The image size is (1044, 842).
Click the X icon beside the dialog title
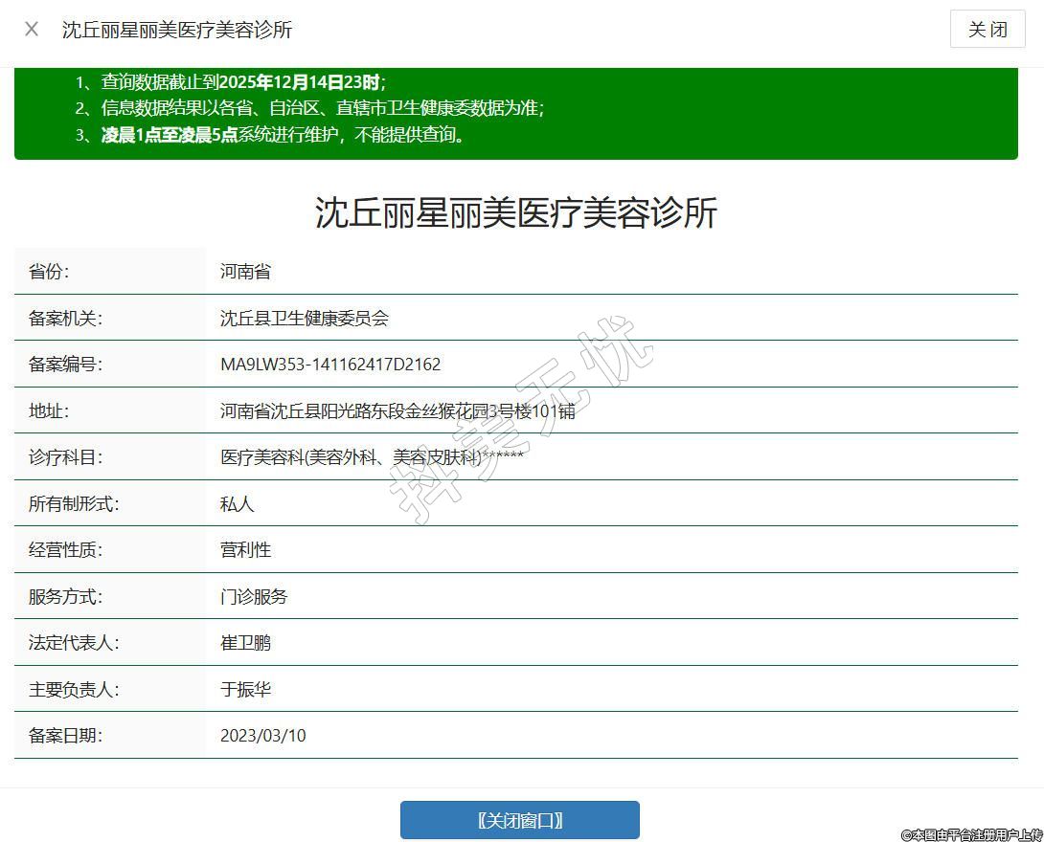coord(32,29)
